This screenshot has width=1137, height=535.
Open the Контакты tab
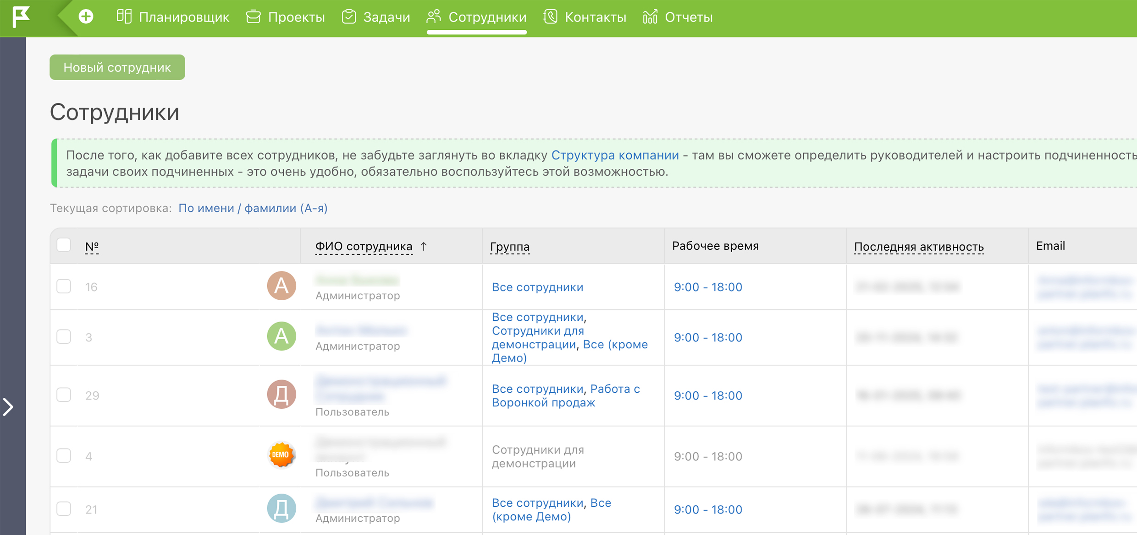coord(585,17)
